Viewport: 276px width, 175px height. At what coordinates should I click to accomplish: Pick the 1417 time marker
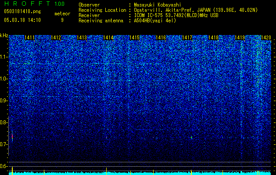187,38
